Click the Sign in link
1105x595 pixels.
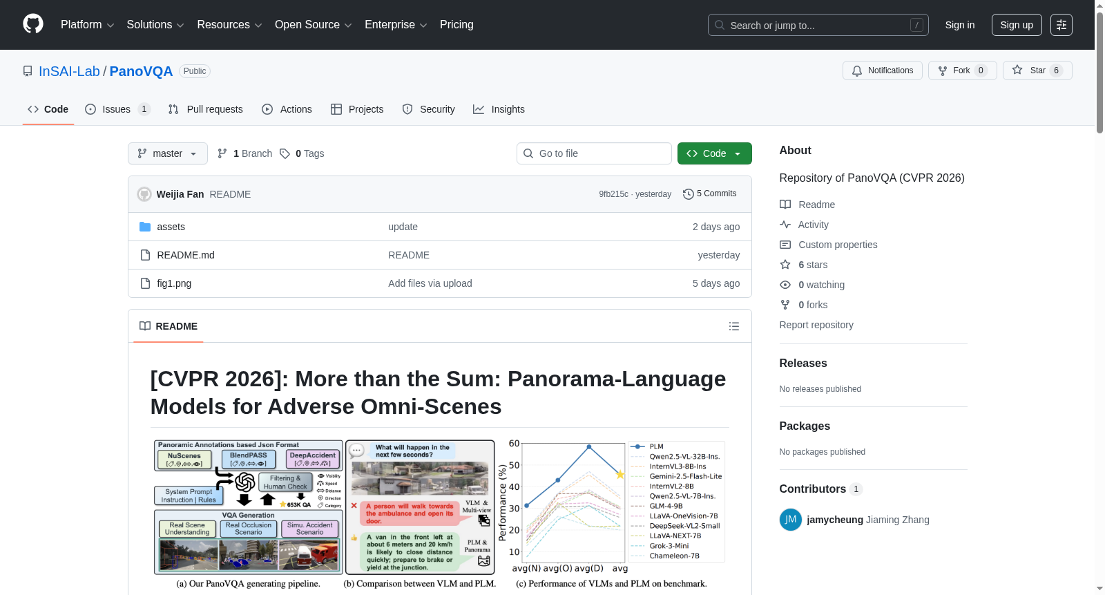pyautogui.click(x=960, y=25)
